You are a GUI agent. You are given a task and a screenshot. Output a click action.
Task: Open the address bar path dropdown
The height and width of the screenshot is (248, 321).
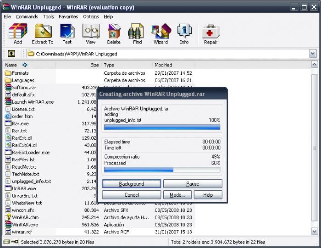[x=313, y=54]
